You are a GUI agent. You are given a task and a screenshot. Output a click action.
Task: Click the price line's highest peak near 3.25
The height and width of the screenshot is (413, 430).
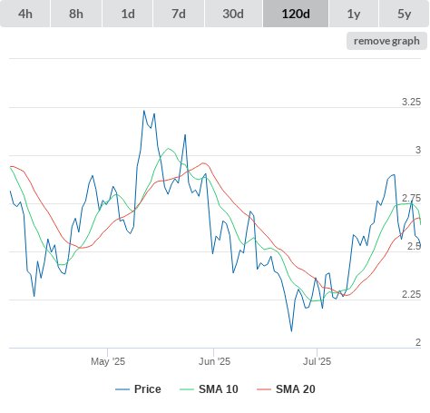tap(144, 111)
